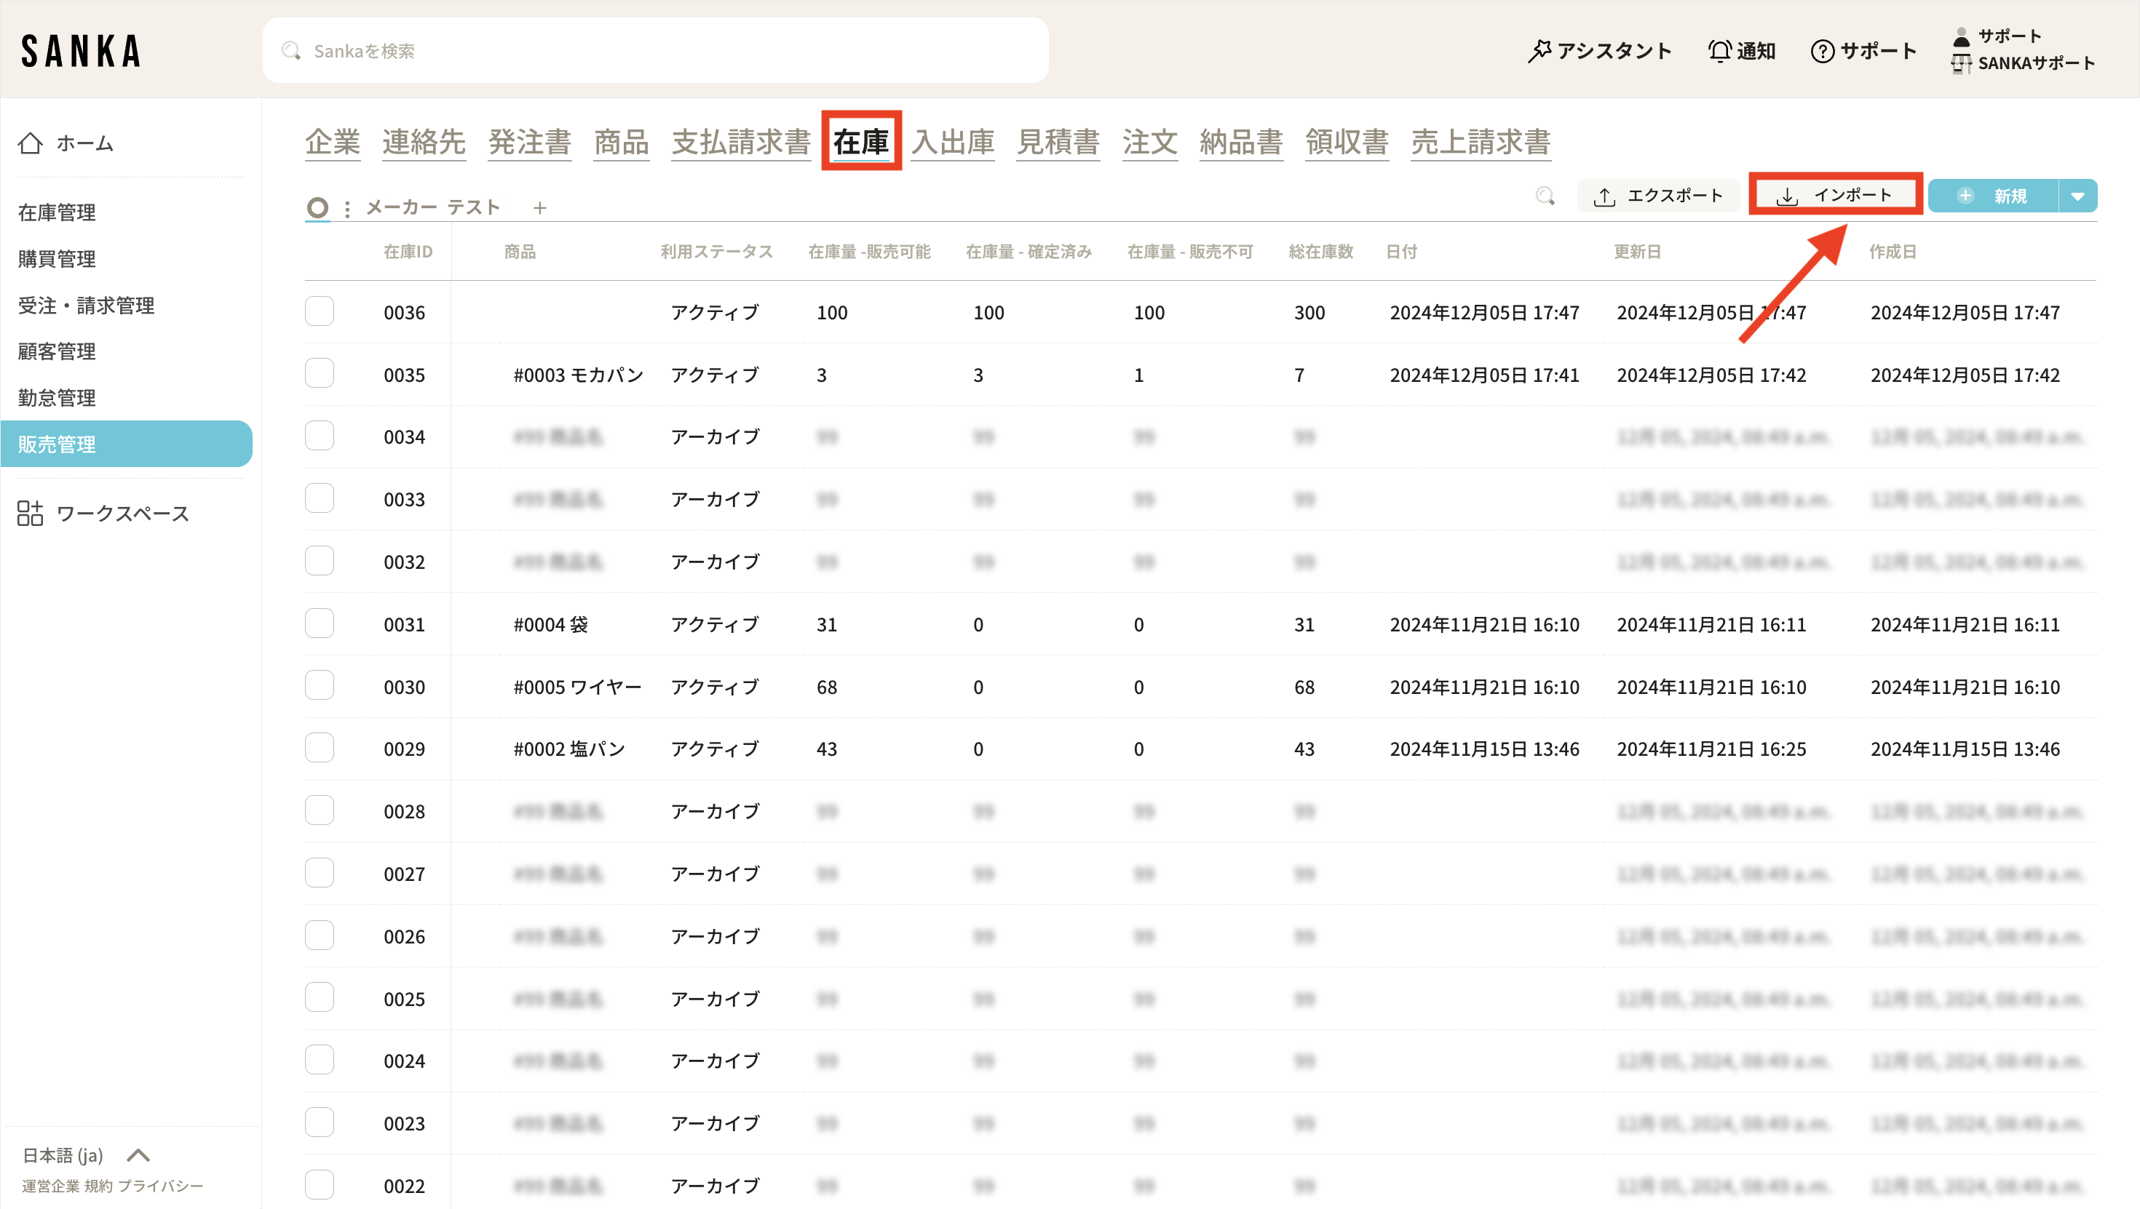Screen dimensions: 2140x1209
Task: Switch to the 入出庫 tab
Action: coord(953,142)
